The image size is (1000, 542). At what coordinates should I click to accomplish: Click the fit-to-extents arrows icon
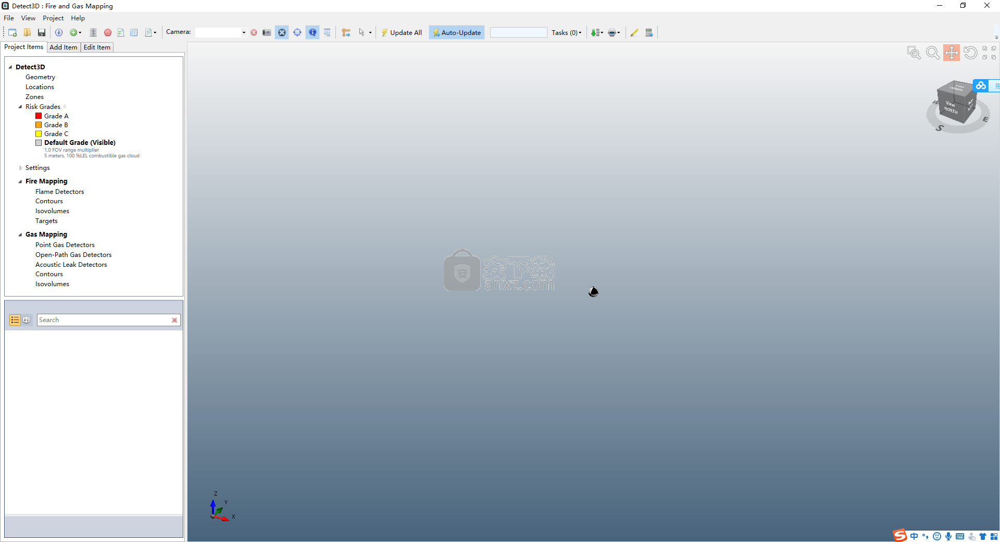point(989,53)
